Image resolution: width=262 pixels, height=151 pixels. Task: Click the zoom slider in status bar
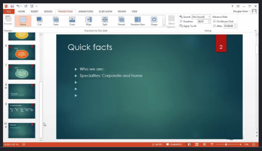pos(227,144)
